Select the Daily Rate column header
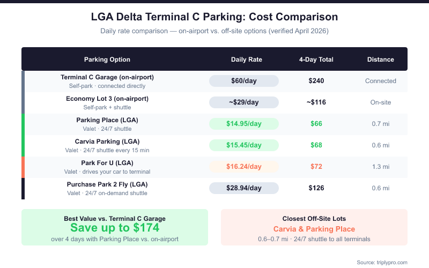Screen dimensions: 429x268 (x=247, y=59)
